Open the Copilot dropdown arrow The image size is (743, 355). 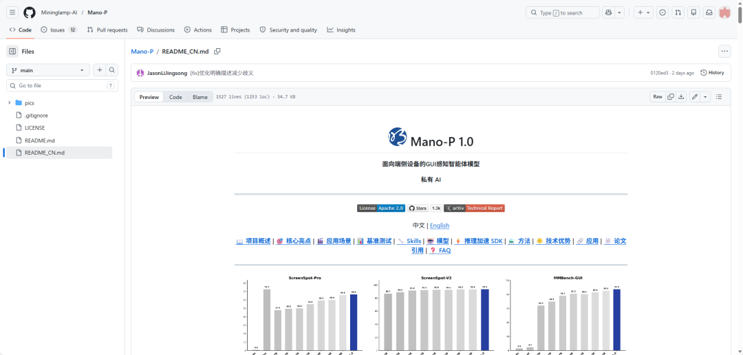(620, 13)
